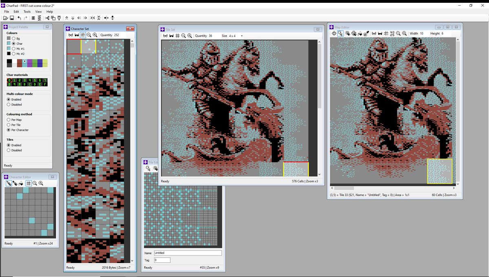Toggle the grid display in the Character Set window

[x=83, y=35]
